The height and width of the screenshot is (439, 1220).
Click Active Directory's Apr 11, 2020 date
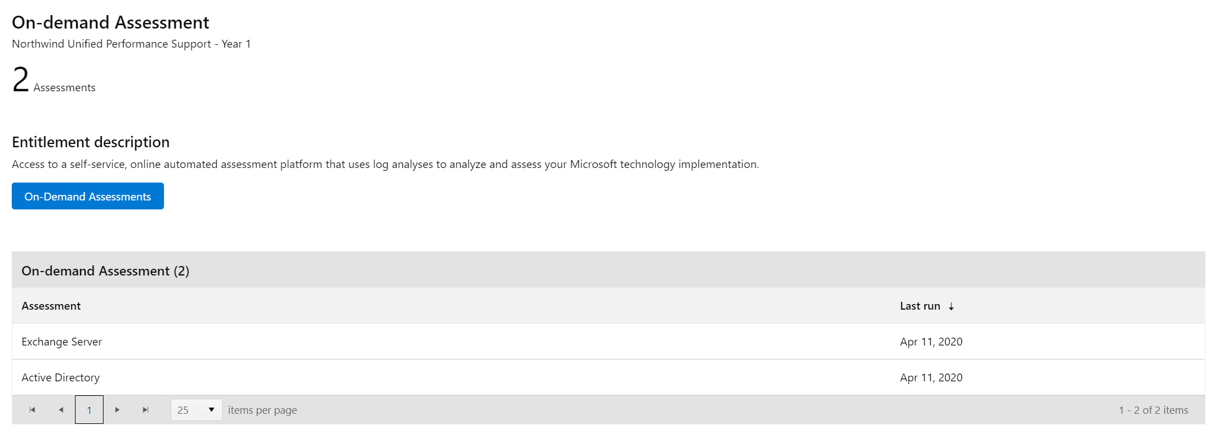(931, 377)
